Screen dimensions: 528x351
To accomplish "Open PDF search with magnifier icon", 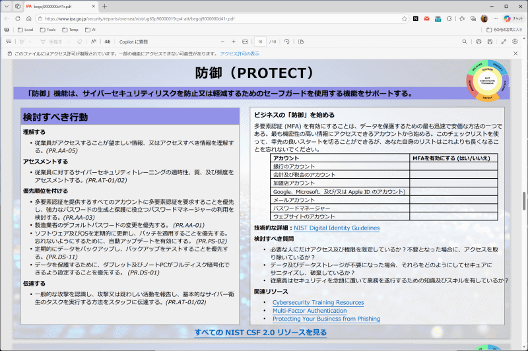I will point(465,42).
